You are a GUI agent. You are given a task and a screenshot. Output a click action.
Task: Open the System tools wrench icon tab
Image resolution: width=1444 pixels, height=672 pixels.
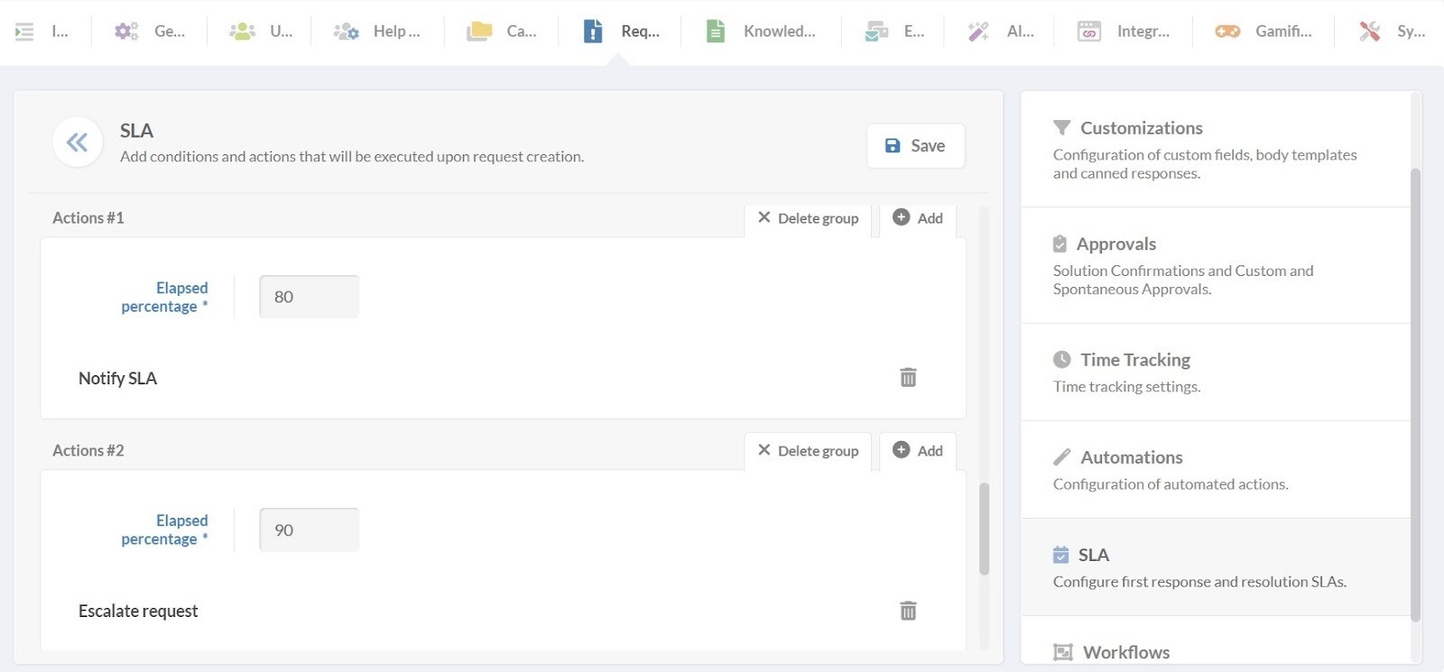(1369, 32)
